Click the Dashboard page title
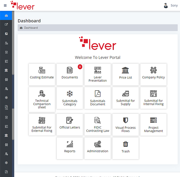Screen dimensions: 180x177 click(x=29, y=21)
